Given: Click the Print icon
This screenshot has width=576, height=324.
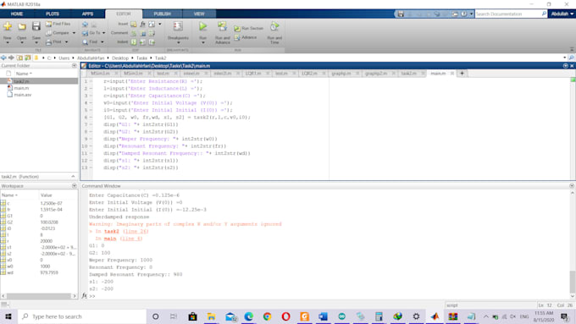Looking at the screenshot, I should pos(49,41).
